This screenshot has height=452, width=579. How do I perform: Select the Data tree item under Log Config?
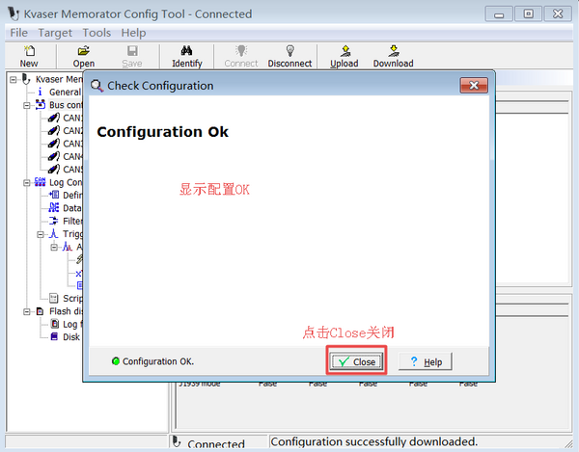click(x=72, y=208)
